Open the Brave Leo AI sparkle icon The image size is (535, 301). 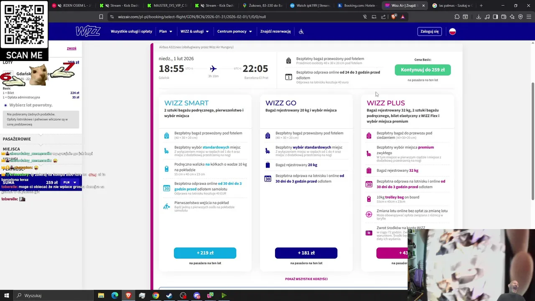point(512,17)
